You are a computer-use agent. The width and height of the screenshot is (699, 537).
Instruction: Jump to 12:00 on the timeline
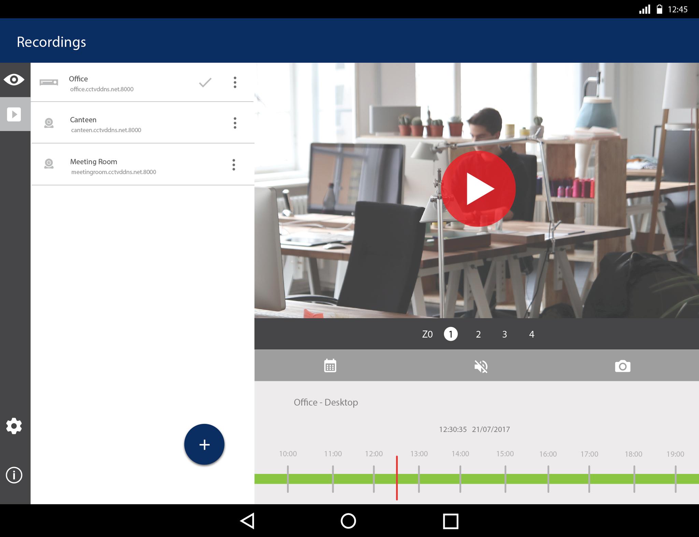pyautogui.click(x=374, y=454)
